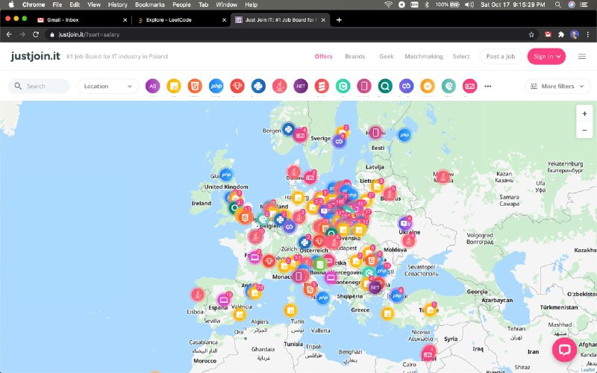Filter offers by Java icon in toolbar
Viewport: 597px width, 373px height.
coord(279,86)
